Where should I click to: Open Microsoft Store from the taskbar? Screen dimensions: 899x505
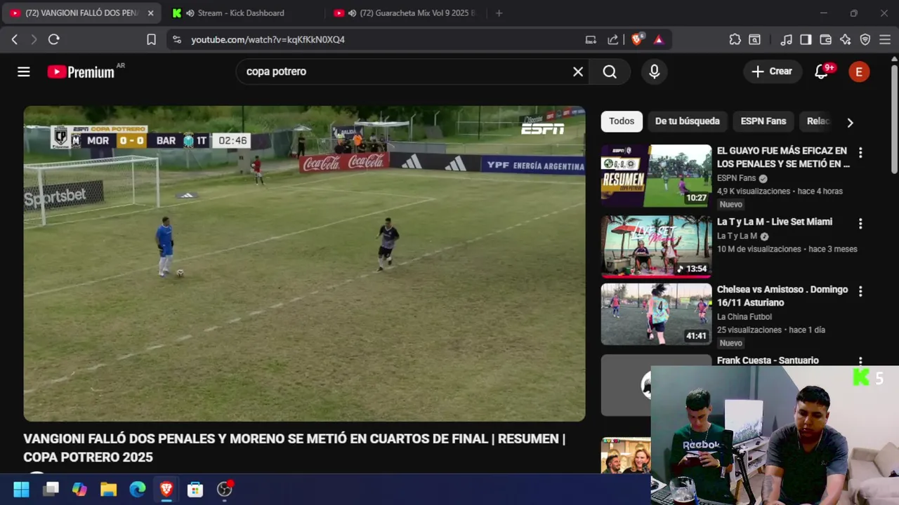(195, 489)
